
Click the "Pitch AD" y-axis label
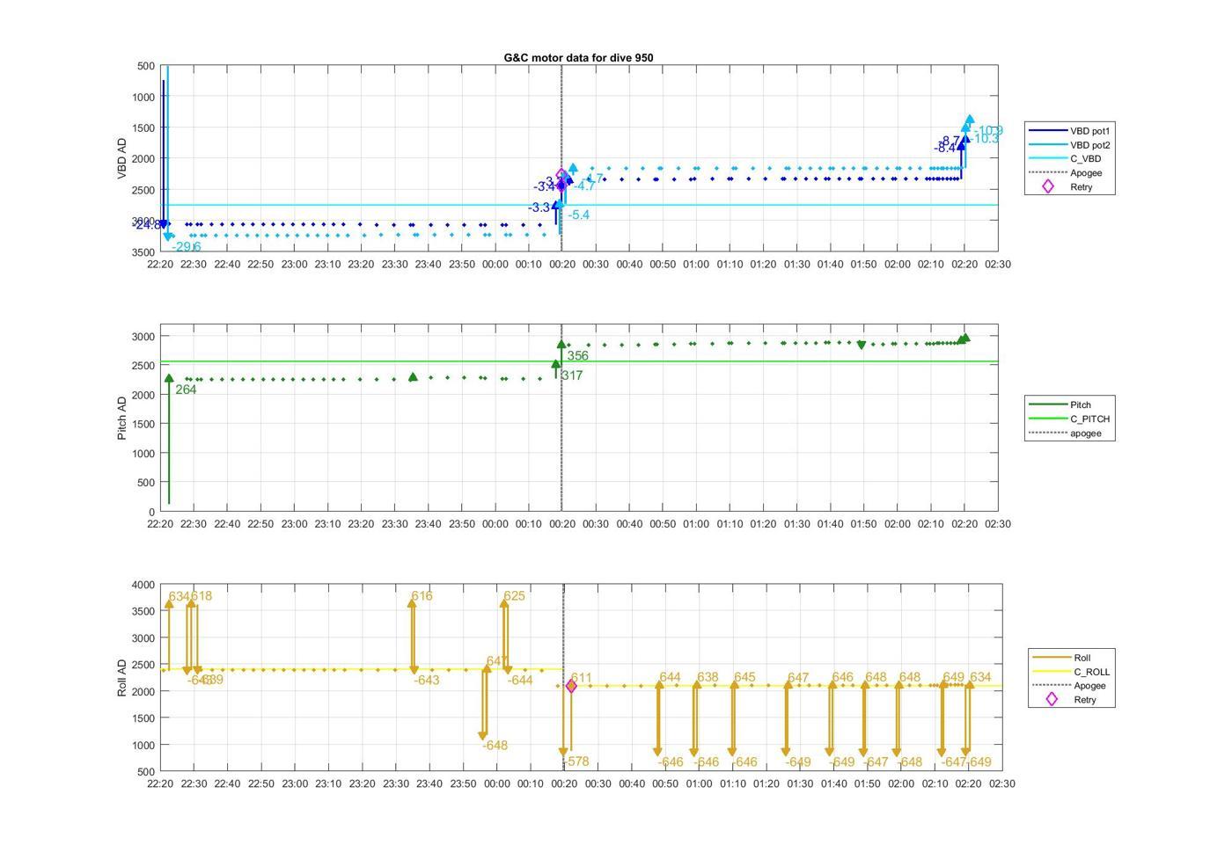122,418
